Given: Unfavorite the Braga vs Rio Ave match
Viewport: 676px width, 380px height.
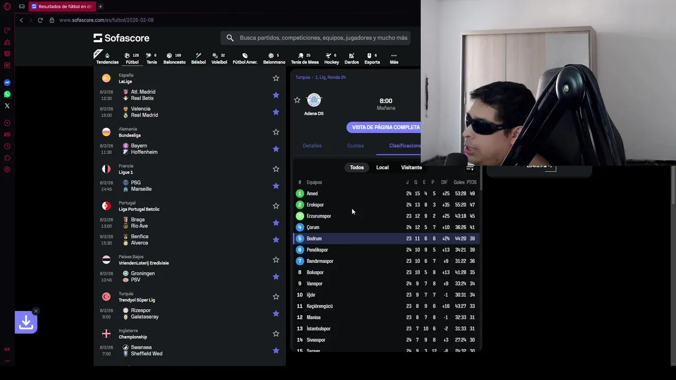Looking at the screenshot, I should tap(276, 223).
